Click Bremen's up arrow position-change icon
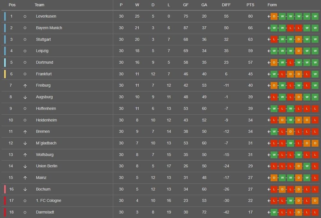Screen dimensions: 321x218 pyautogui.click(x=25, y=132)
